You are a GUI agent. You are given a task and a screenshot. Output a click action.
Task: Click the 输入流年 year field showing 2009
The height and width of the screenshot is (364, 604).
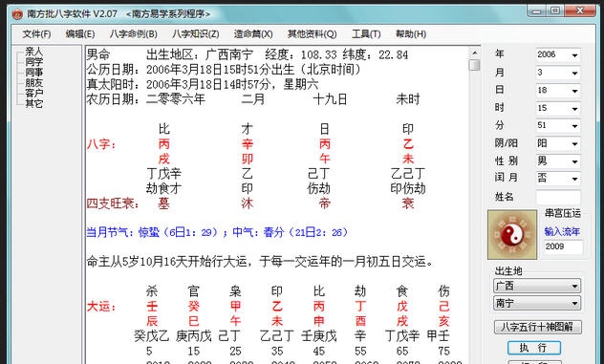click(x=563, y=246)
